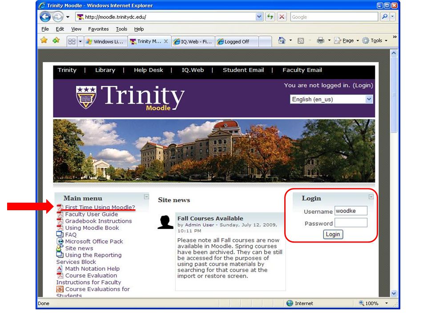Viewport: 427px width, 320px height.
Task: Open the Print dropdown arrow
Action: click(x=329, y=40)
